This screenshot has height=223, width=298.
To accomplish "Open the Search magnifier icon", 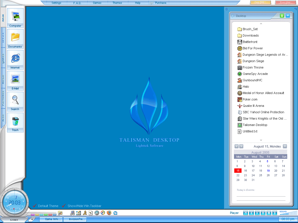I will pyautogui.click(x=15, y=100).
